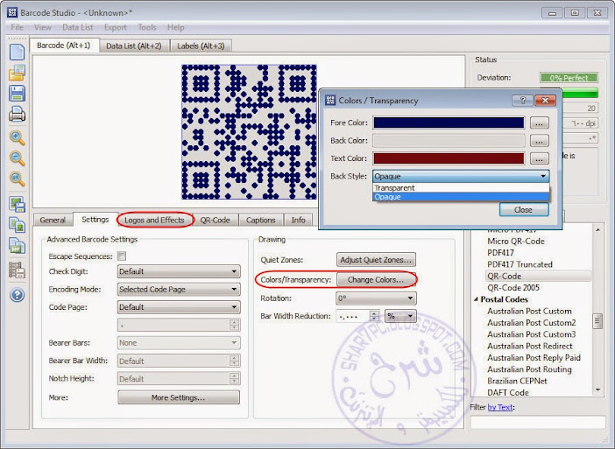Select Brazilian CEPNet in barcode list

517,381
